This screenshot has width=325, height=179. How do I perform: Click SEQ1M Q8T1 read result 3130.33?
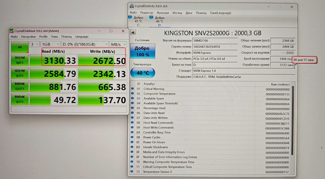[x=54, y=60]
